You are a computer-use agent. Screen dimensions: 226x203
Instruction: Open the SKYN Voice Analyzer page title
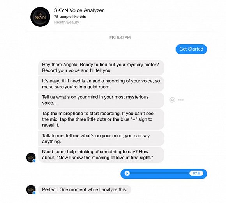coord(79,10)
